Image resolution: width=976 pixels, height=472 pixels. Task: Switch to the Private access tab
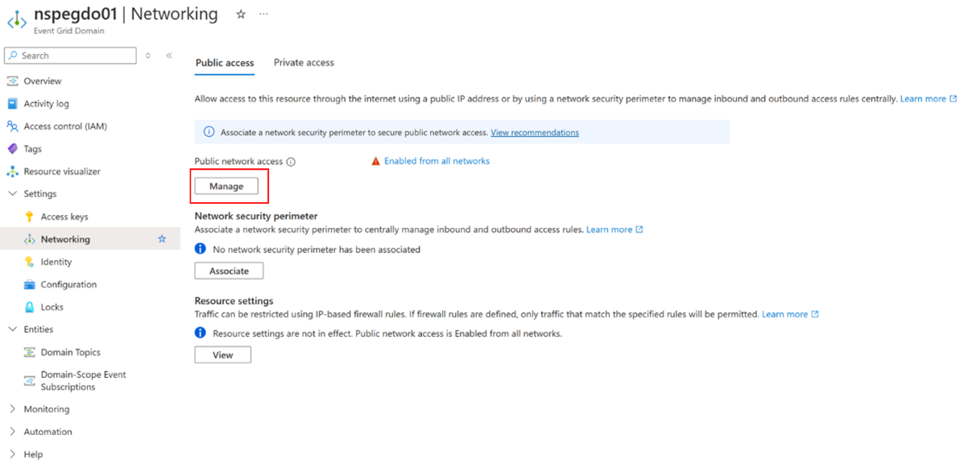tap(304, 63)
